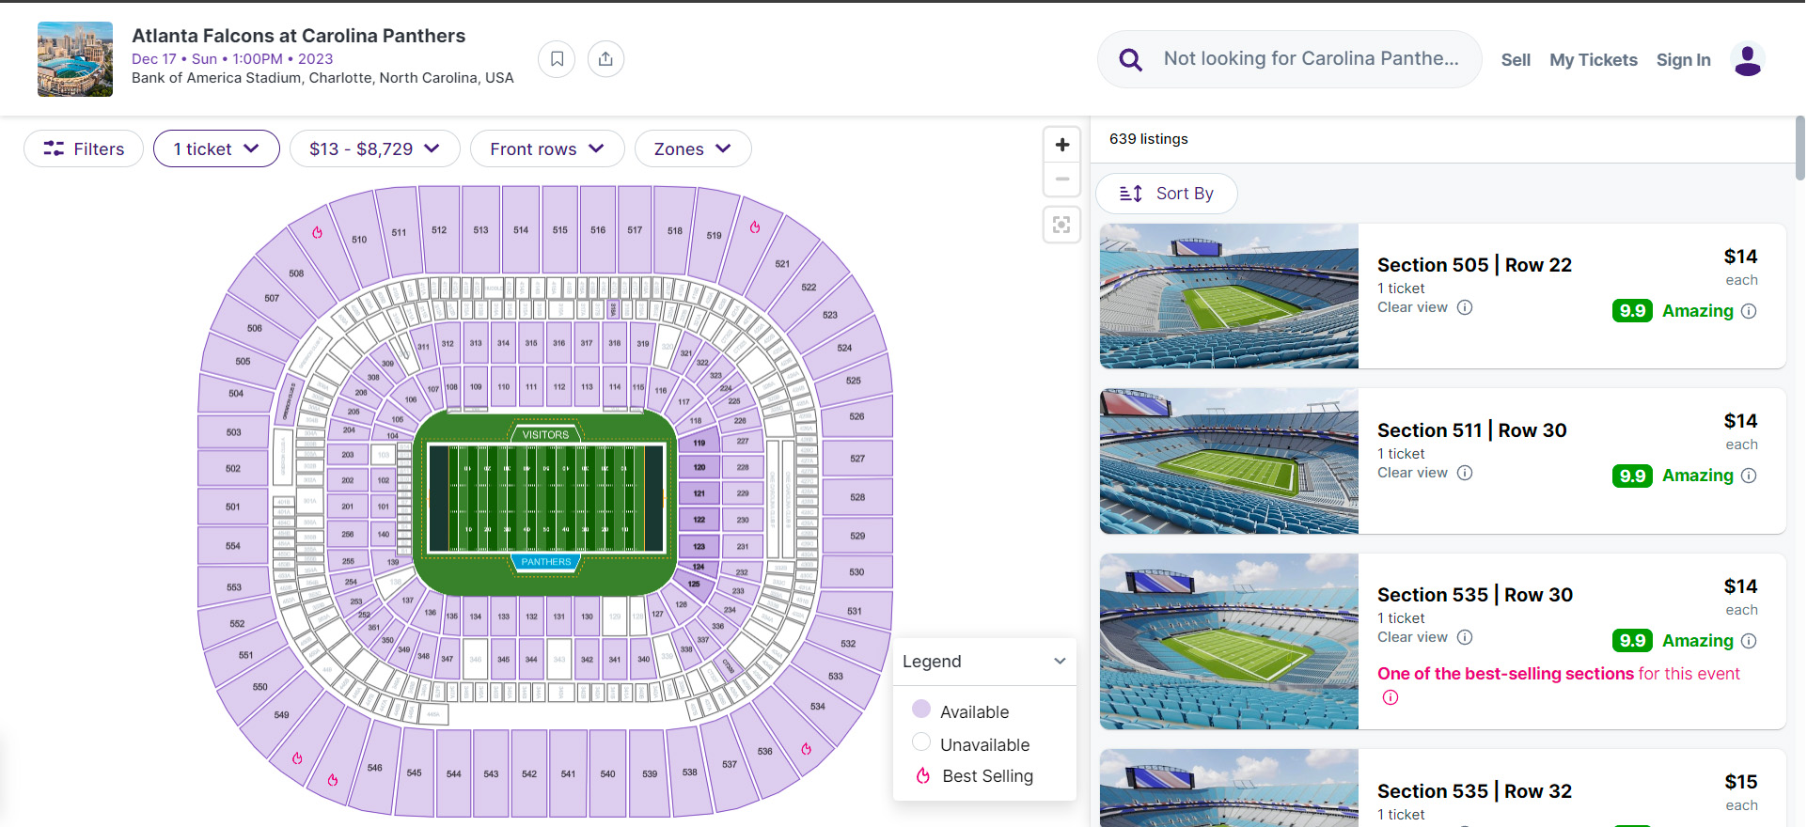Click best-selling flame on section 509
The image size is (1807, 827).
click(317, 232)
